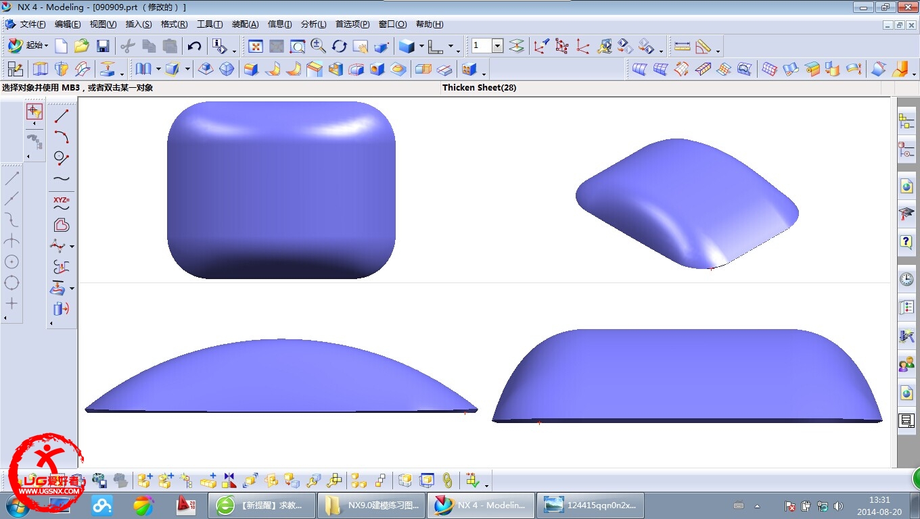
Task: Click the Revolve icon
Action: [62, 69]
